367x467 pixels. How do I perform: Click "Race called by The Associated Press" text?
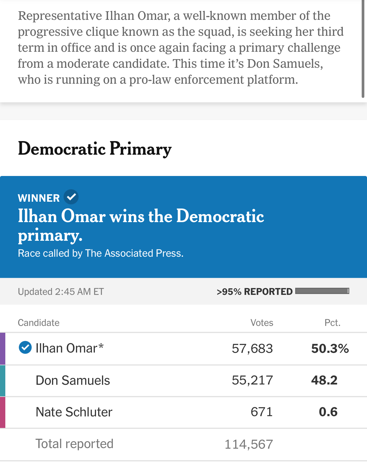point(100,253)
